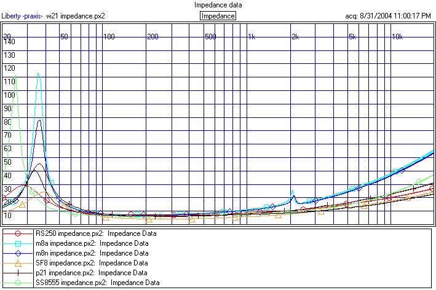Viewport: 436px width, 290px height.
Task: Select the cyan square m8a legend marker
Action: tap(18, 243)
